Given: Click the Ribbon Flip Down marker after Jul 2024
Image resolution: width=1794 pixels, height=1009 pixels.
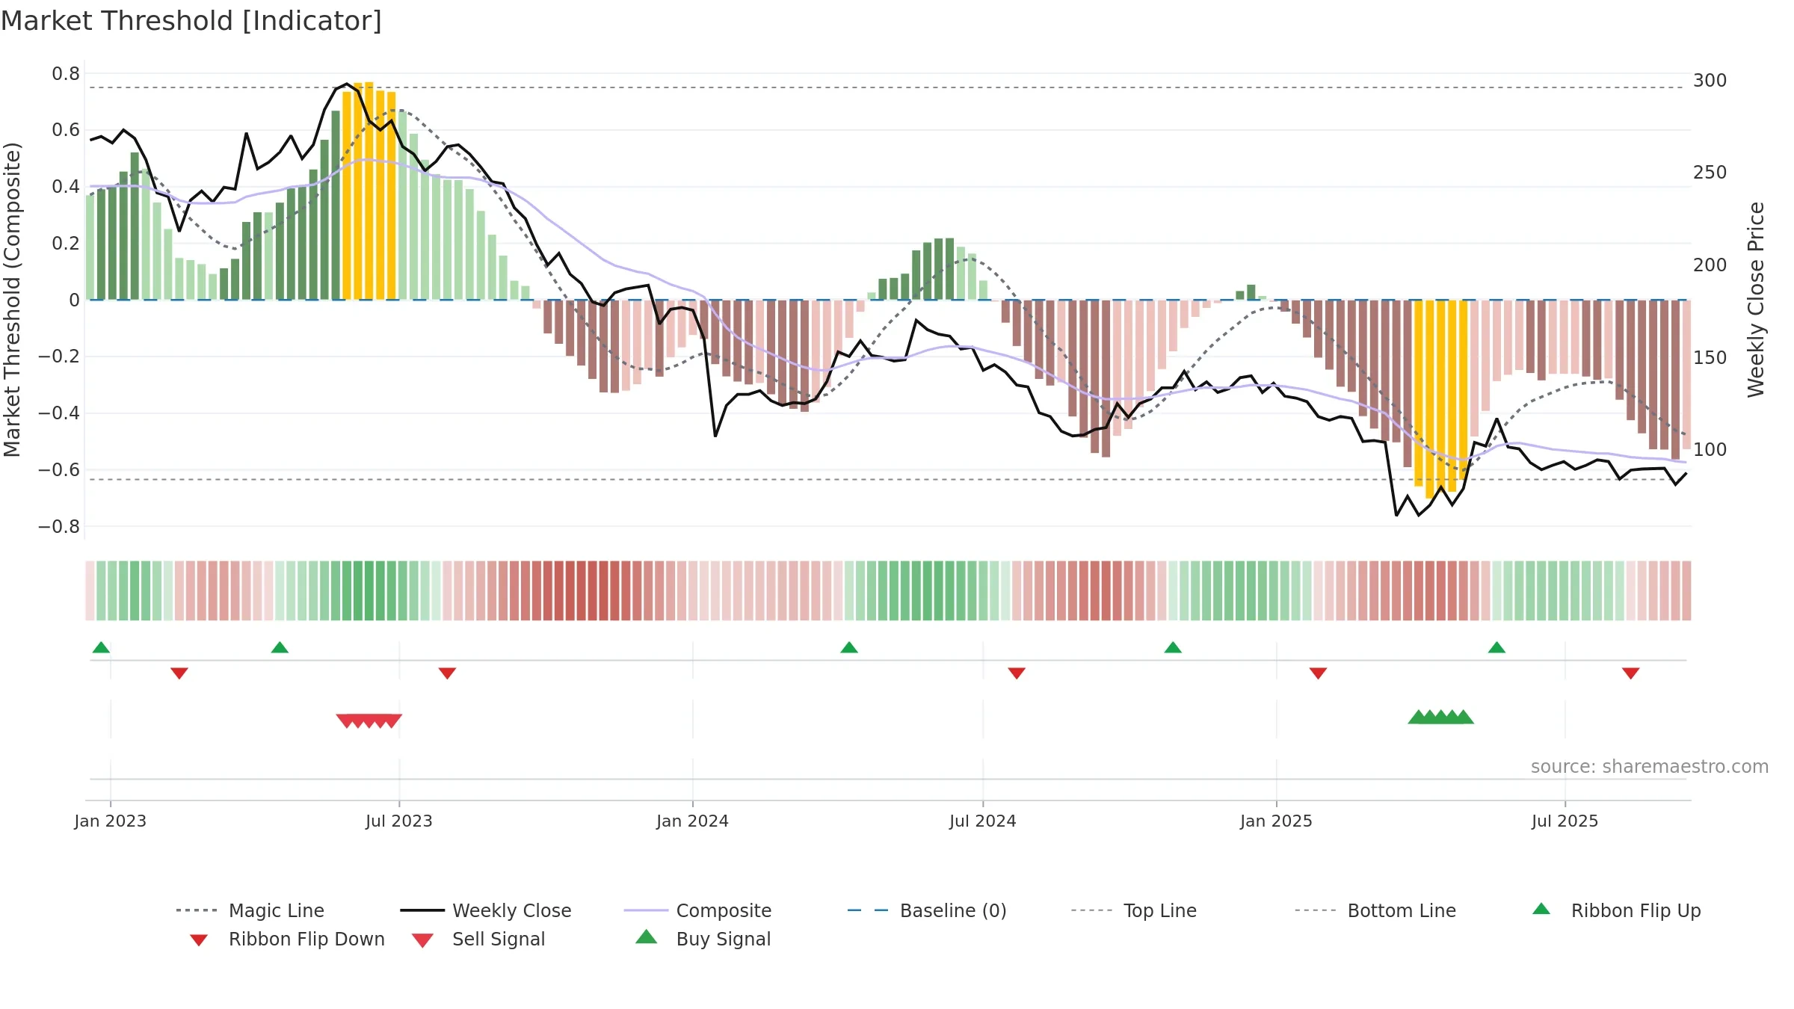Looking at the screenshot, I should [1017, 673].
